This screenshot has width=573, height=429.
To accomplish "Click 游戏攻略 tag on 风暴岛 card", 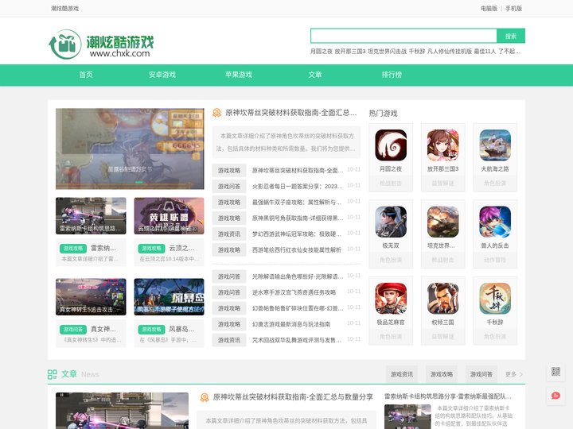I will [x=151, y=330].
